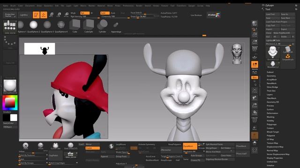Expand the Masking section
This screenshot has height=168, width=300.
tap(270, 117)
